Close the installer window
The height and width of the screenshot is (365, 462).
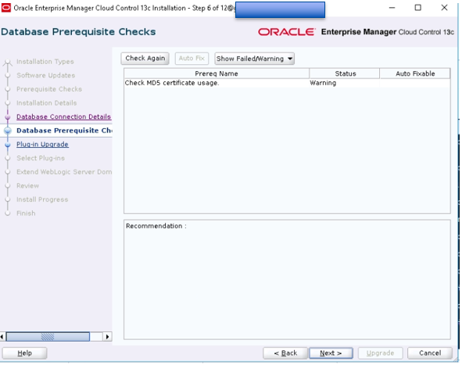tap(444, 8)
